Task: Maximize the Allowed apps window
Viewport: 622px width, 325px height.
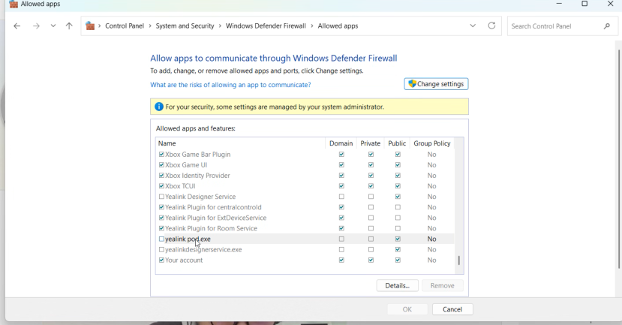Action: click(x=584, y=4)
